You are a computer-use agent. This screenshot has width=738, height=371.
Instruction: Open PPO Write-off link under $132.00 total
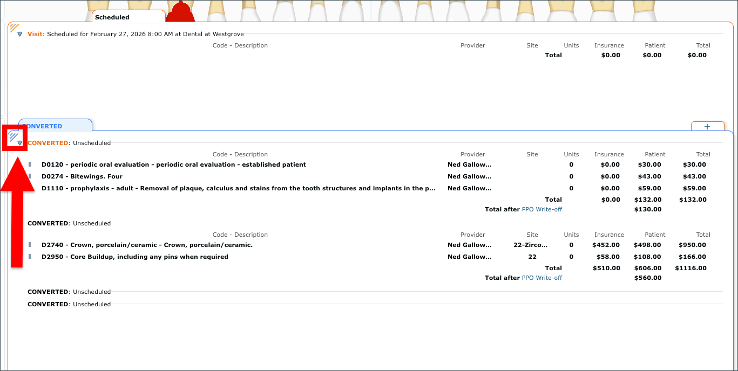coord(542,209)
